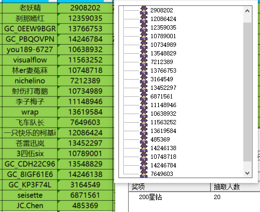Click the user icon beside 13619584 in the list
The height and width of the screenshot is (212, 260).
pos(144,131)
